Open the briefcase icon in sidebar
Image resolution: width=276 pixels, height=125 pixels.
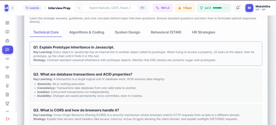(7, 41)
